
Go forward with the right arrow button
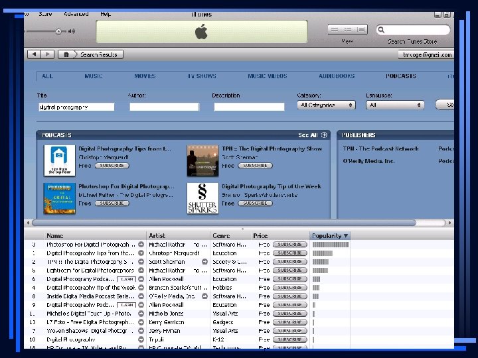(48, 54)
